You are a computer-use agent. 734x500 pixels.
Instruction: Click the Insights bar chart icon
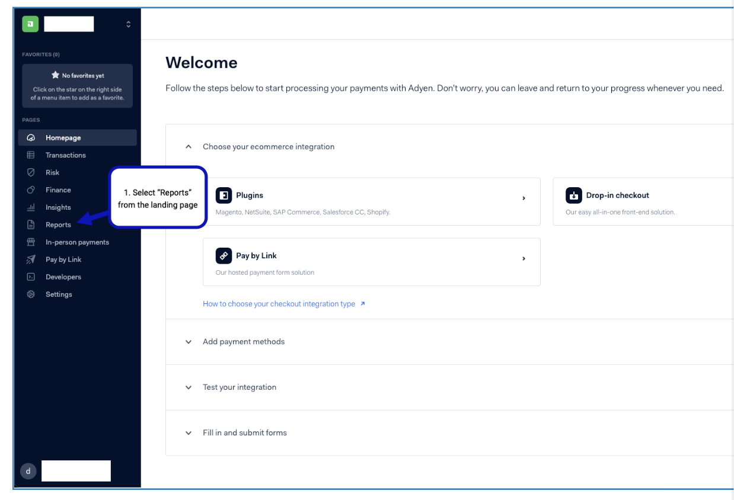[31, 207]
